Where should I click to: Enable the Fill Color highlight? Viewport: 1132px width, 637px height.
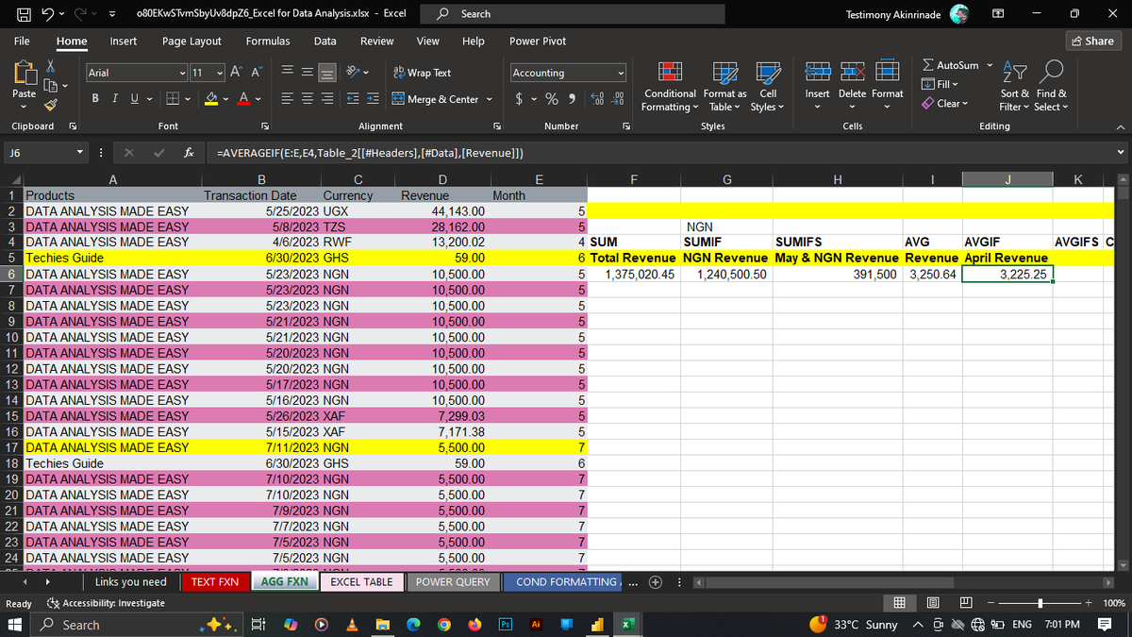(209, 98)
